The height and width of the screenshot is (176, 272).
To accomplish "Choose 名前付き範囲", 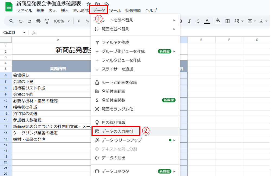I will 135,91.
